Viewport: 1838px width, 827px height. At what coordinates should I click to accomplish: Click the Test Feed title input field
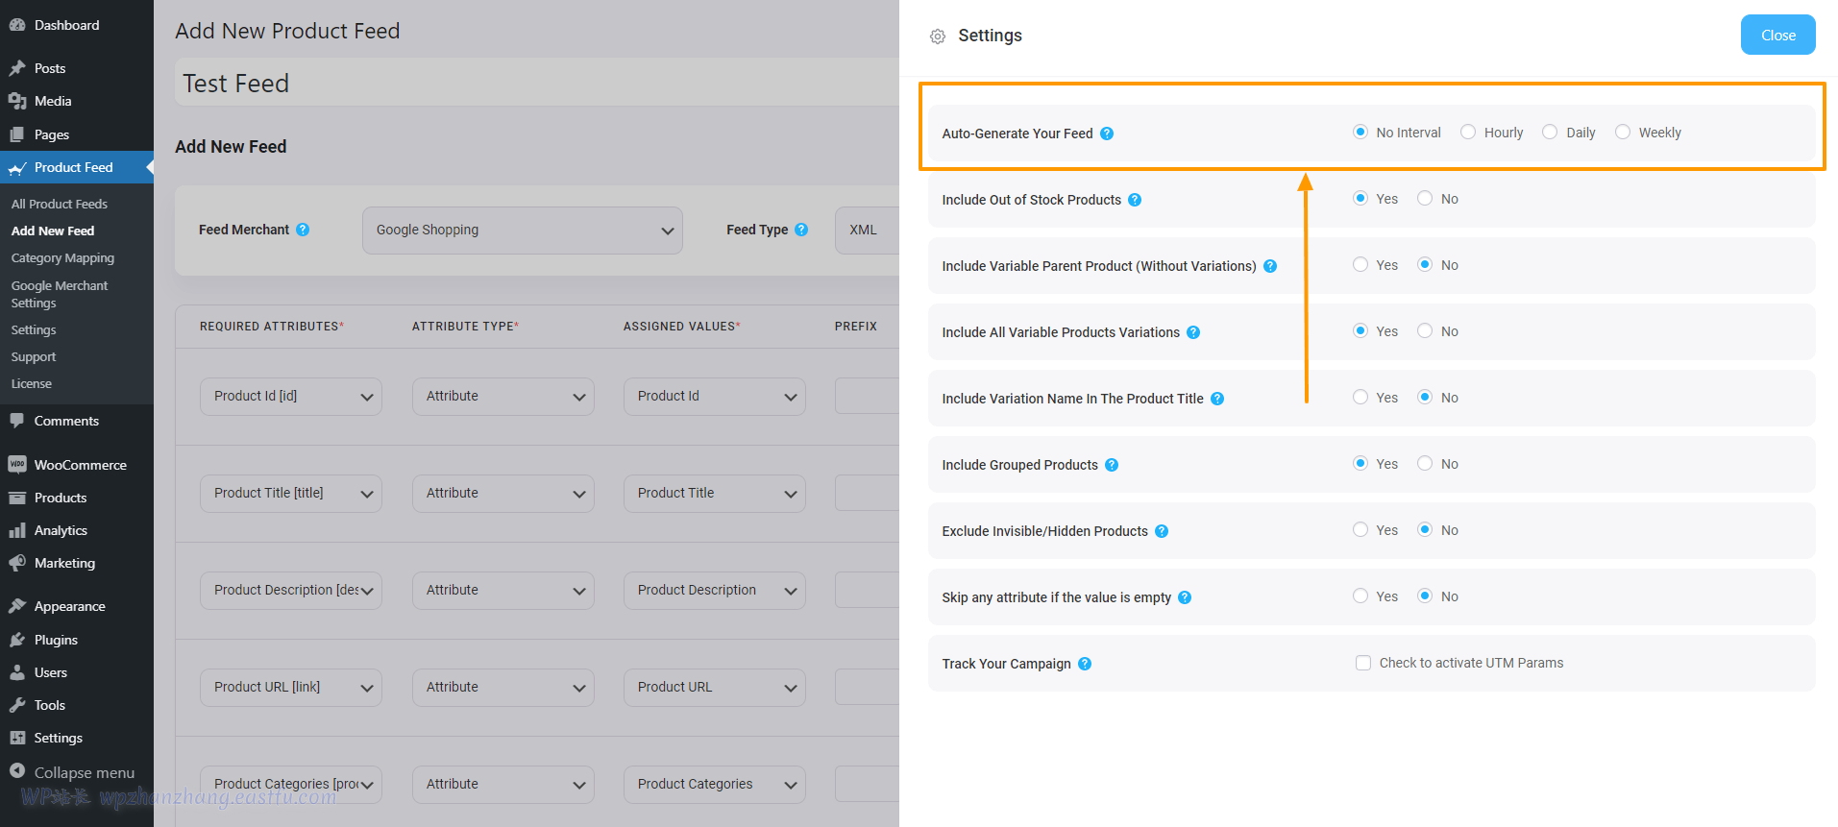(x=538, y=84)
